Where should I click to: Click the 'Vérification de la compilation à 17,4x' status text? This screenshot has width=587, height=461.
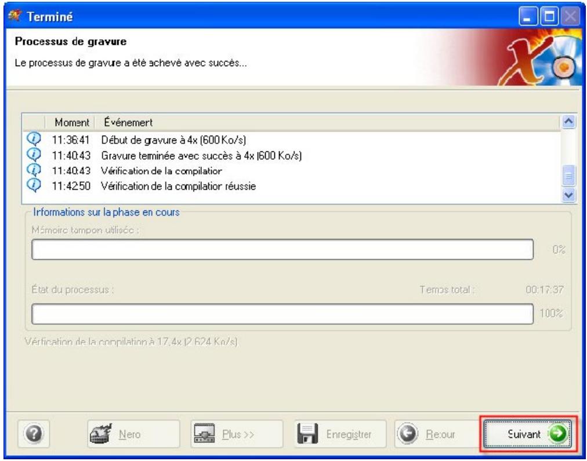[131, 342]
